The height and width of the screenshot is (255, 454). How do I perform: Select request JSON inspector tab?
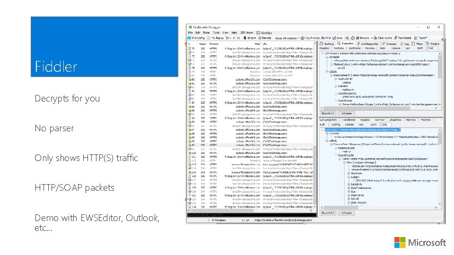[x=420, y=48]
